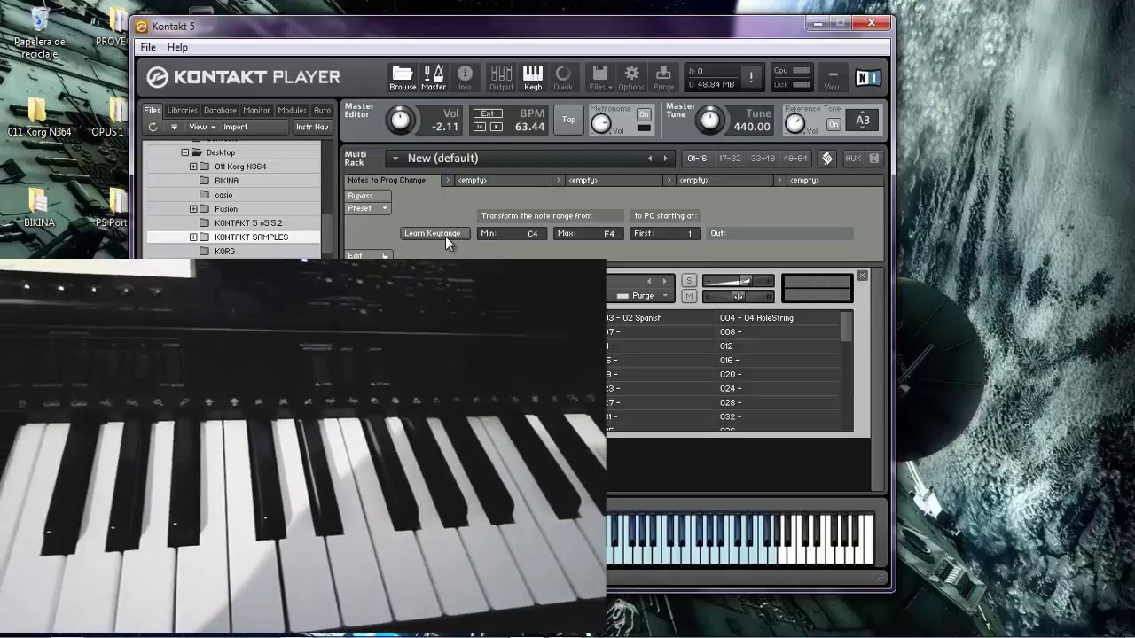Toggle minimize-all rack icon beside AUX
The width and height of the screenshot is (1135, 638).
click(873, 159)
